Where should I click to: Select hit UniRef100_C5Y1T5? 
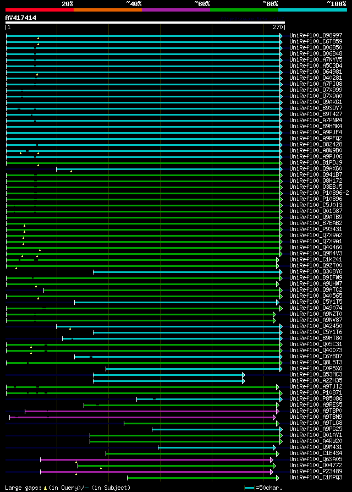coord(316,302)
